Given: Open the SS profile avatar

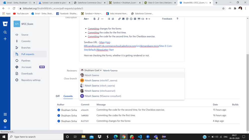Looking at the screenshot, I should 5,127.
